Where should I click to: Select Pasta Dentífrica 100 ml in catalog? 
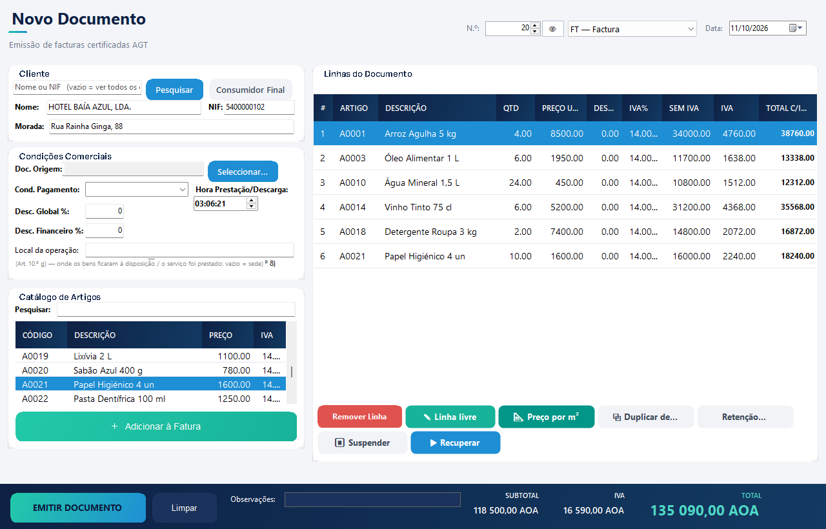coord(151,399)
